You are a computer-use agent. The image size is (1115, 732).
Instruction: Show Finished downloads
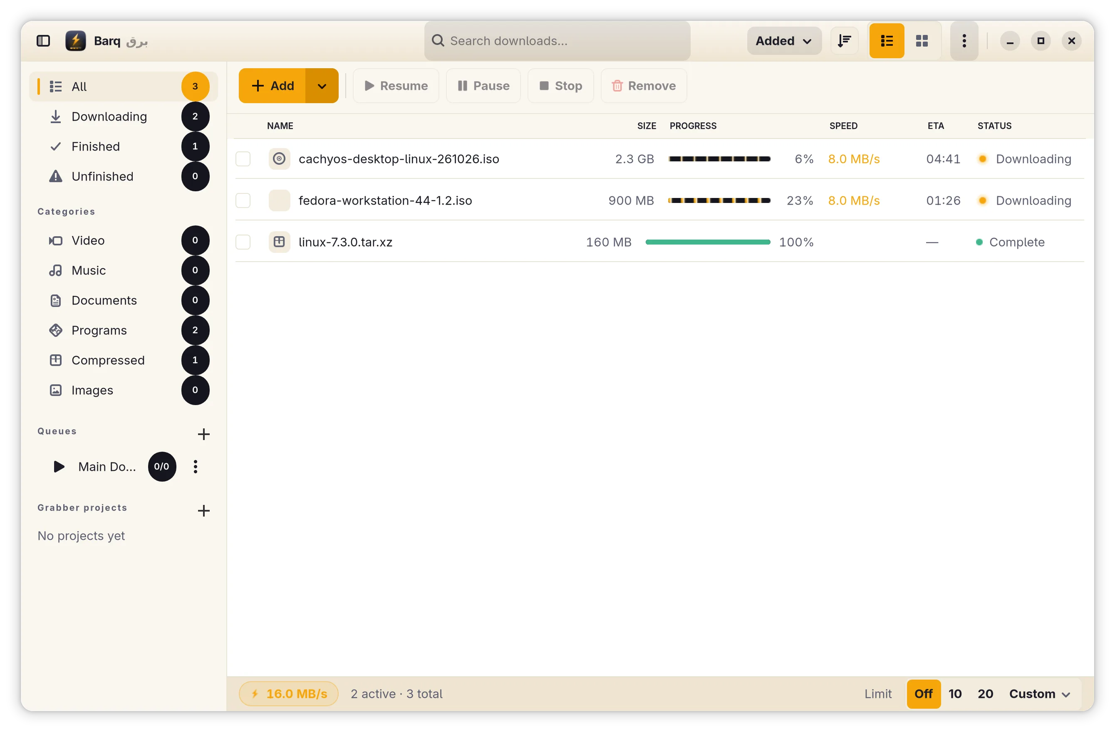123,146
